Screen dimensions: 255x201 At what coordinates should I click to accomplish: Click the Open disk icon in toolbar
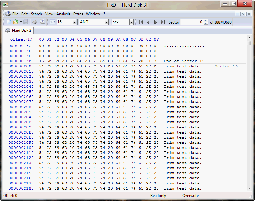coord(42,22)
